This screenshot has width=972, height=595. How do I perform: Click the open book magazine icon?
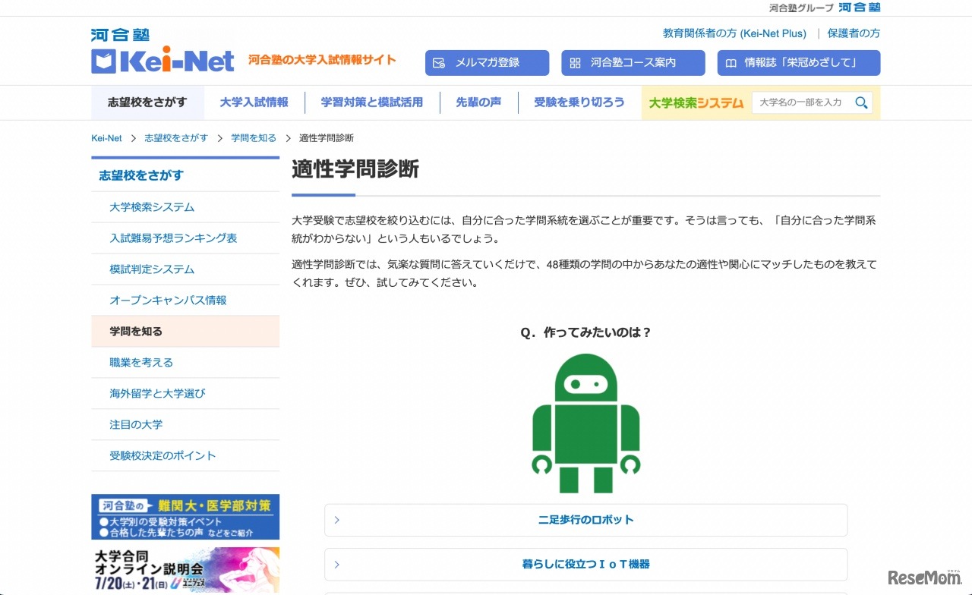click(x=731, y=63)
